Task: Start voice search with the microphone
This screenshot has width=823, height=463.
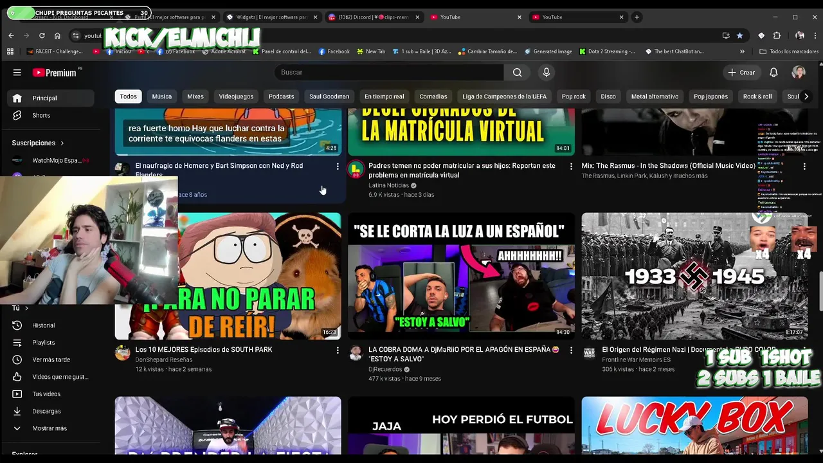Action: point(547,73)
